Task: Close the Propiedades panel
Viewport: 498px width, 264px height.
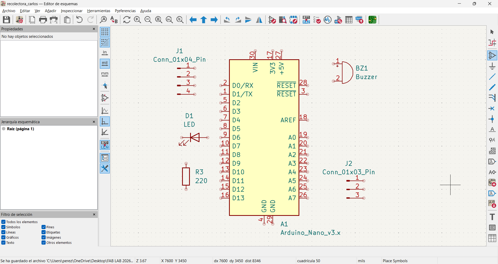Action: pos(94,29)
